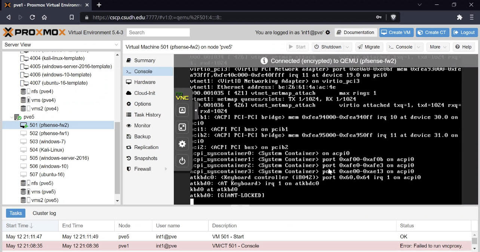Open browser extensions puzzle icon

[460, 17]
